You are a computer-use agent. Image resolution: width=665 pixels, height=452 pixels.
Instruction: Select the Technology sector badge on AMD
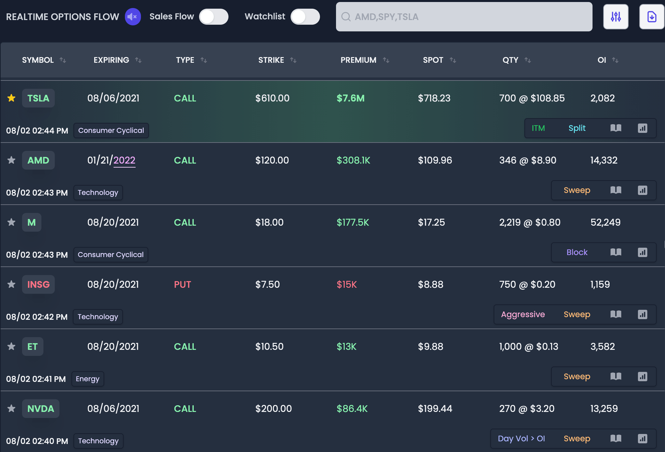(98, 193)
